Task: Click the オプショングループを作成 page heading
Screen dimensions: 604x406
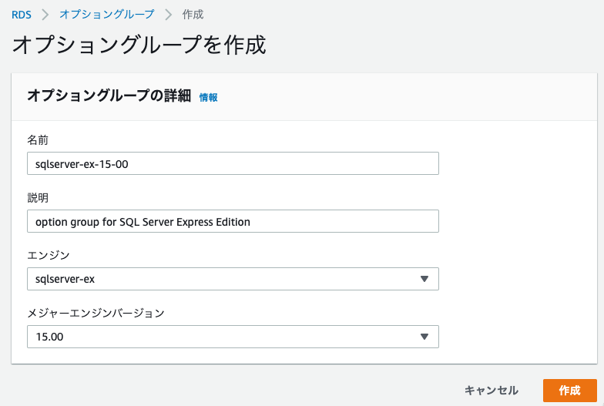Action: [139, 45]
